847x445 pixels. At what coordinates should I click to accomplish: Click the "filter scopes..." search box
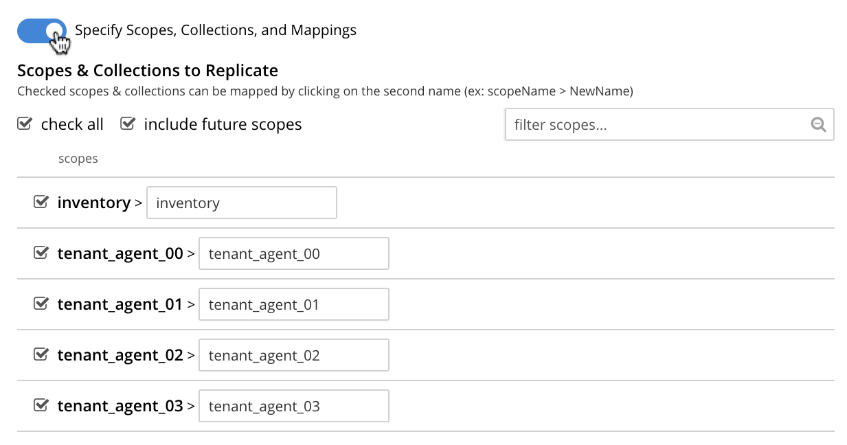click(x=653, y=124)
